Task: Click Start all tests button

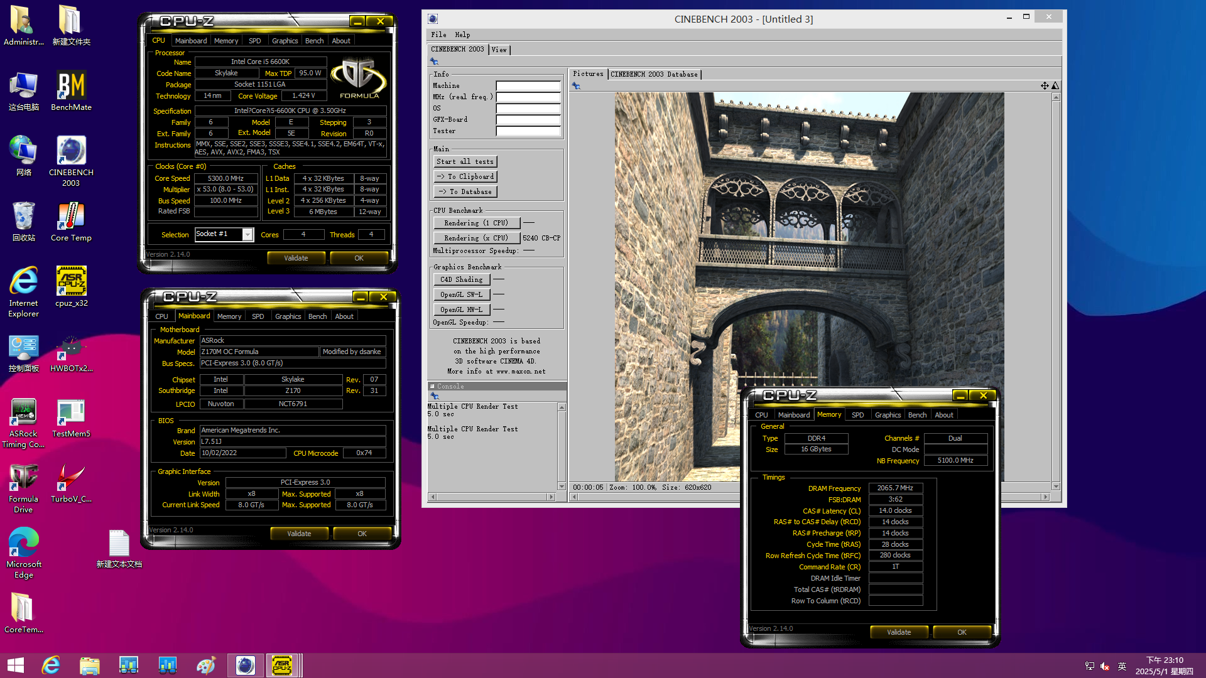Action: coord(465,161)
